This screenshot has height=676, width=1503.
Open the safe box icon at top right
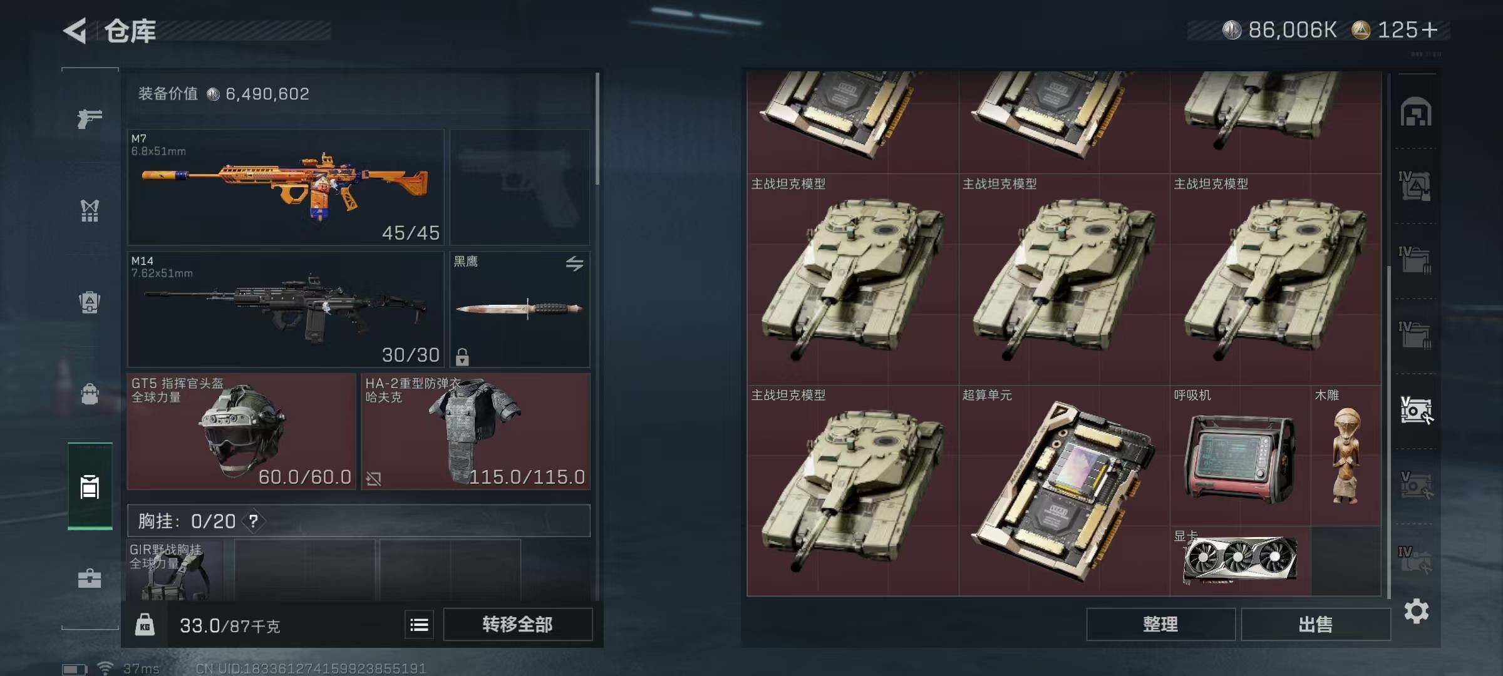(1416, 113)
